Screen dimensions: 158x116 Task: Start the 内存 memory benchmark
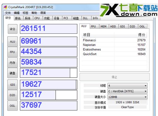pyautogui.click(x=12, y=62)
